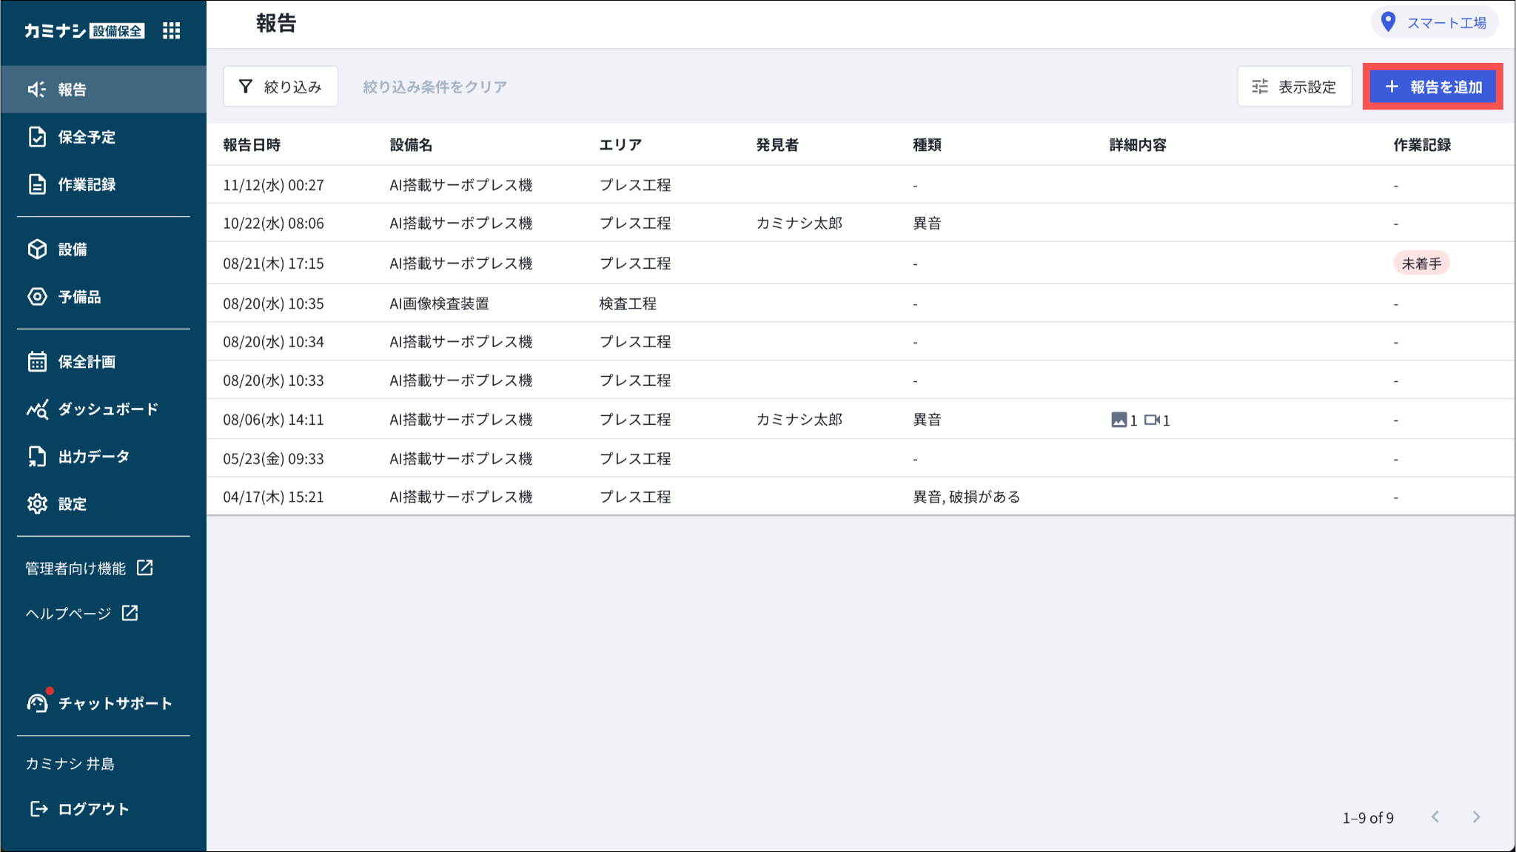
Task: Open チャットサポート chat support
Action: coord(114,703)
